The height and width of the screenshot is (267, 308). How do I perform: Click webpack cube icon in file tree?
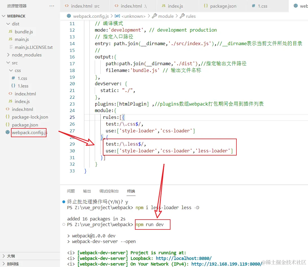(x=7, y=132)
